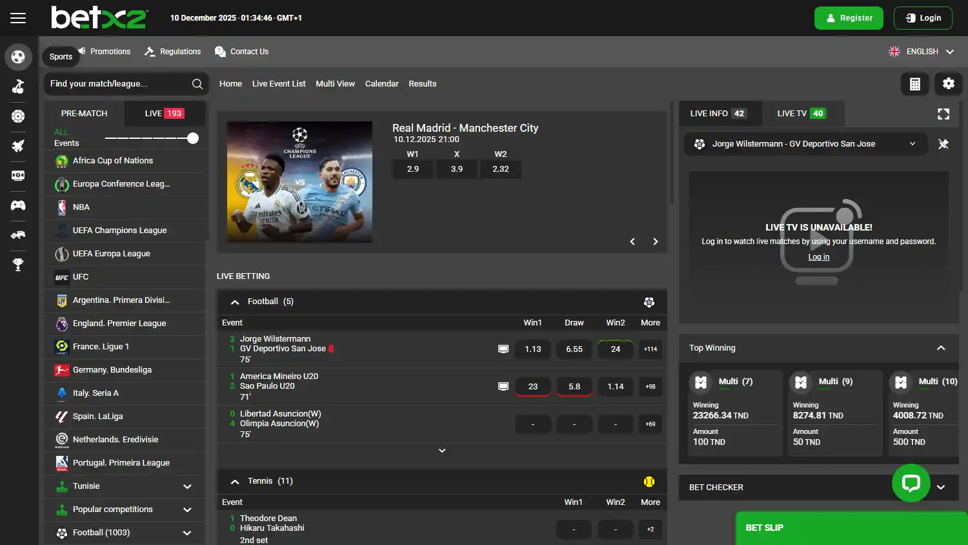968x545 pixels.
Task: Expand the Bet Checker panel
Action: tap(941, 488)
